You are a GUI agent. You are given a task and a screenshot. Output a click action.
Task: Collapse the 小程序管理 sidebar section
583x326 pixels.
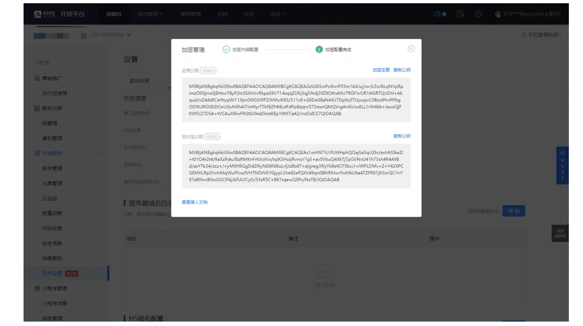click(x=101, y=288)
